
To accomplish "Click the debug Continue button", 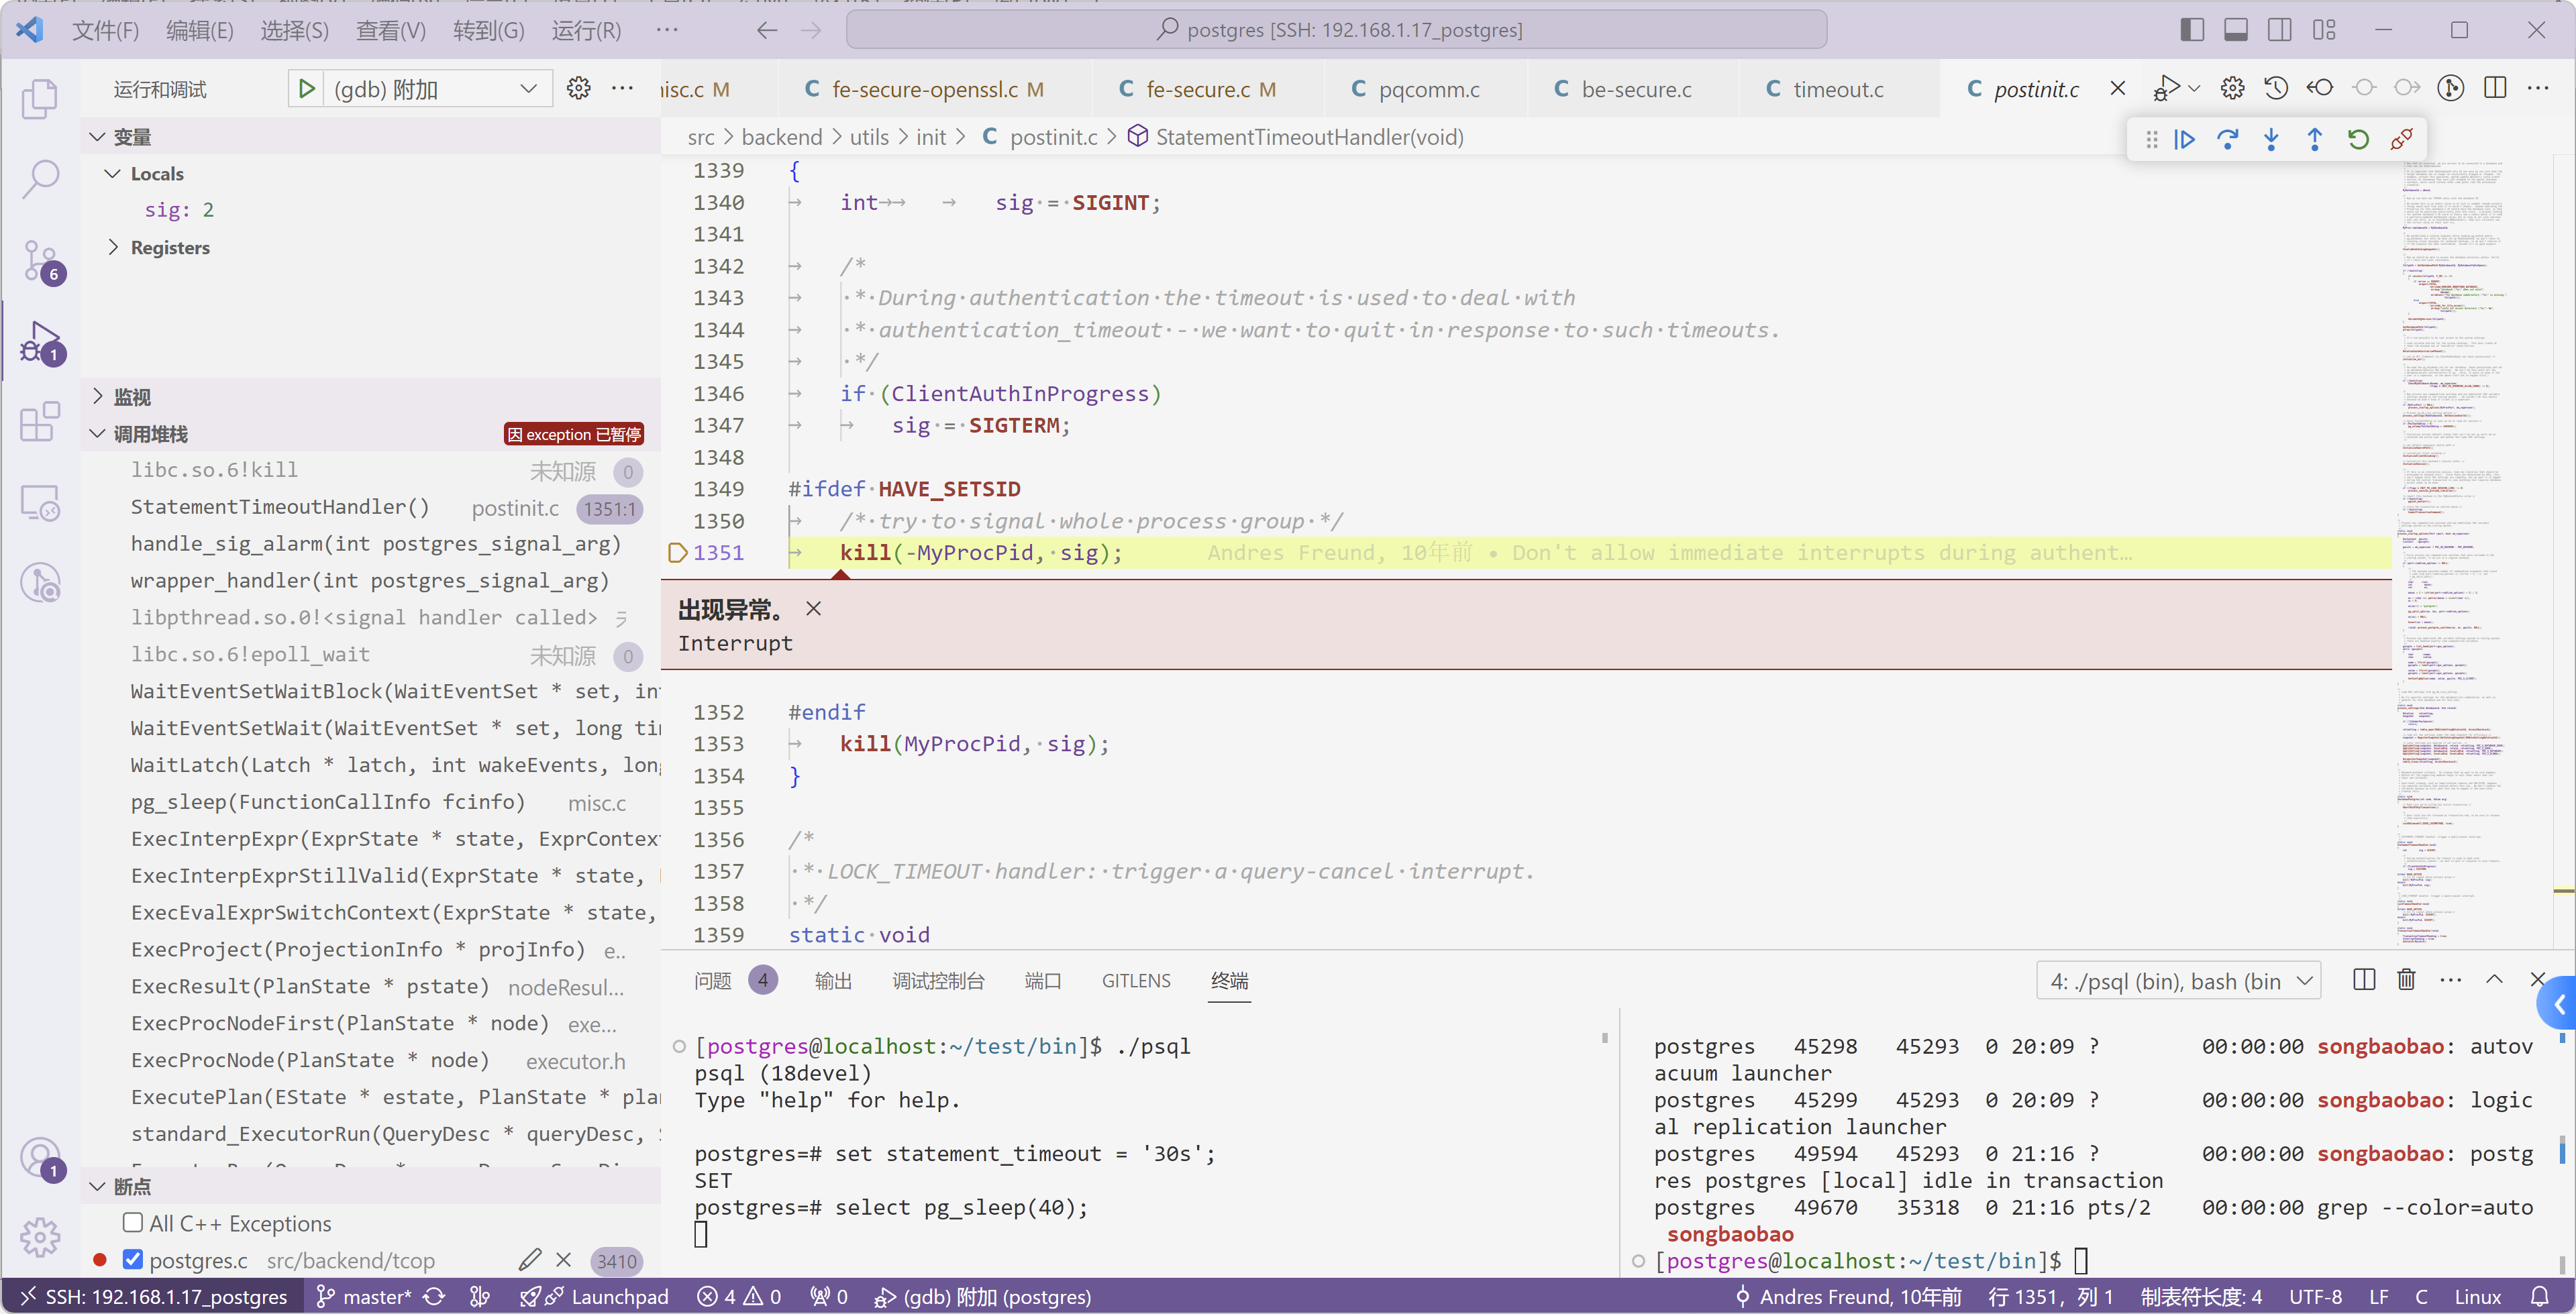I will pos(2184,140).
